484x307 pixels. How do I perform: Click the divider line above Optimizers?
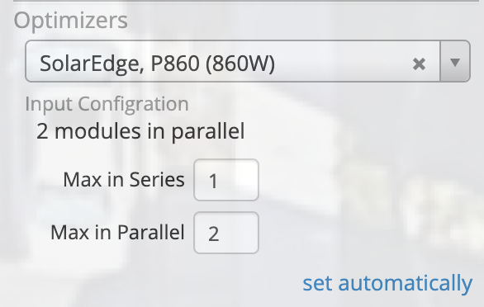pos(246,1)
